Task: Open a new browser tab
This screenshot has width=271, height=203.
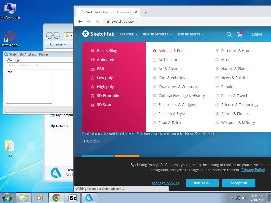Action: click(x=146, y=12)
